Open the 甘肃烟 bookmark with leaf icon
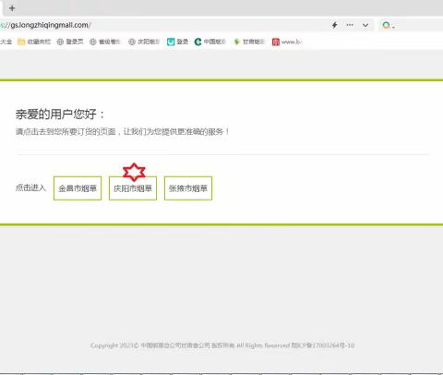This screenshot has height=375, width=443. click(x=249, y=42)
